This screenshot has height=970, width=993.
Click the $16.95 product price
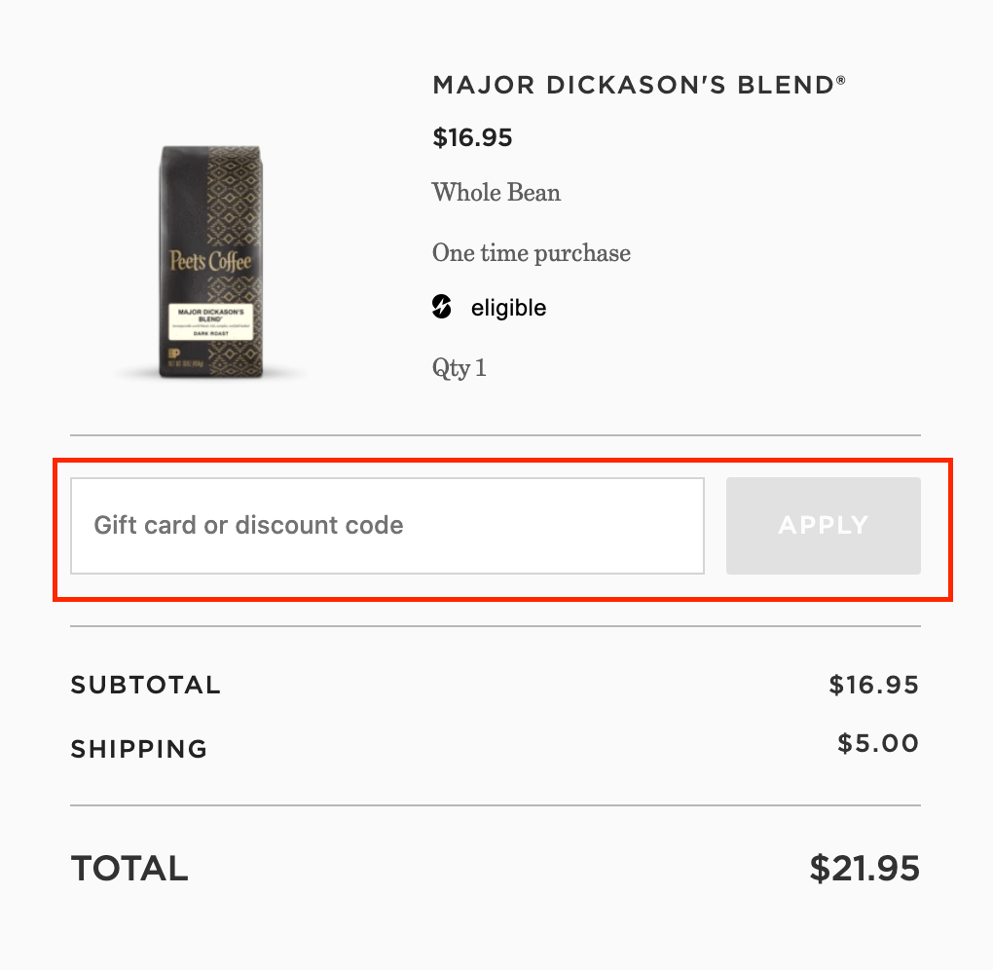tap(472, 137)
